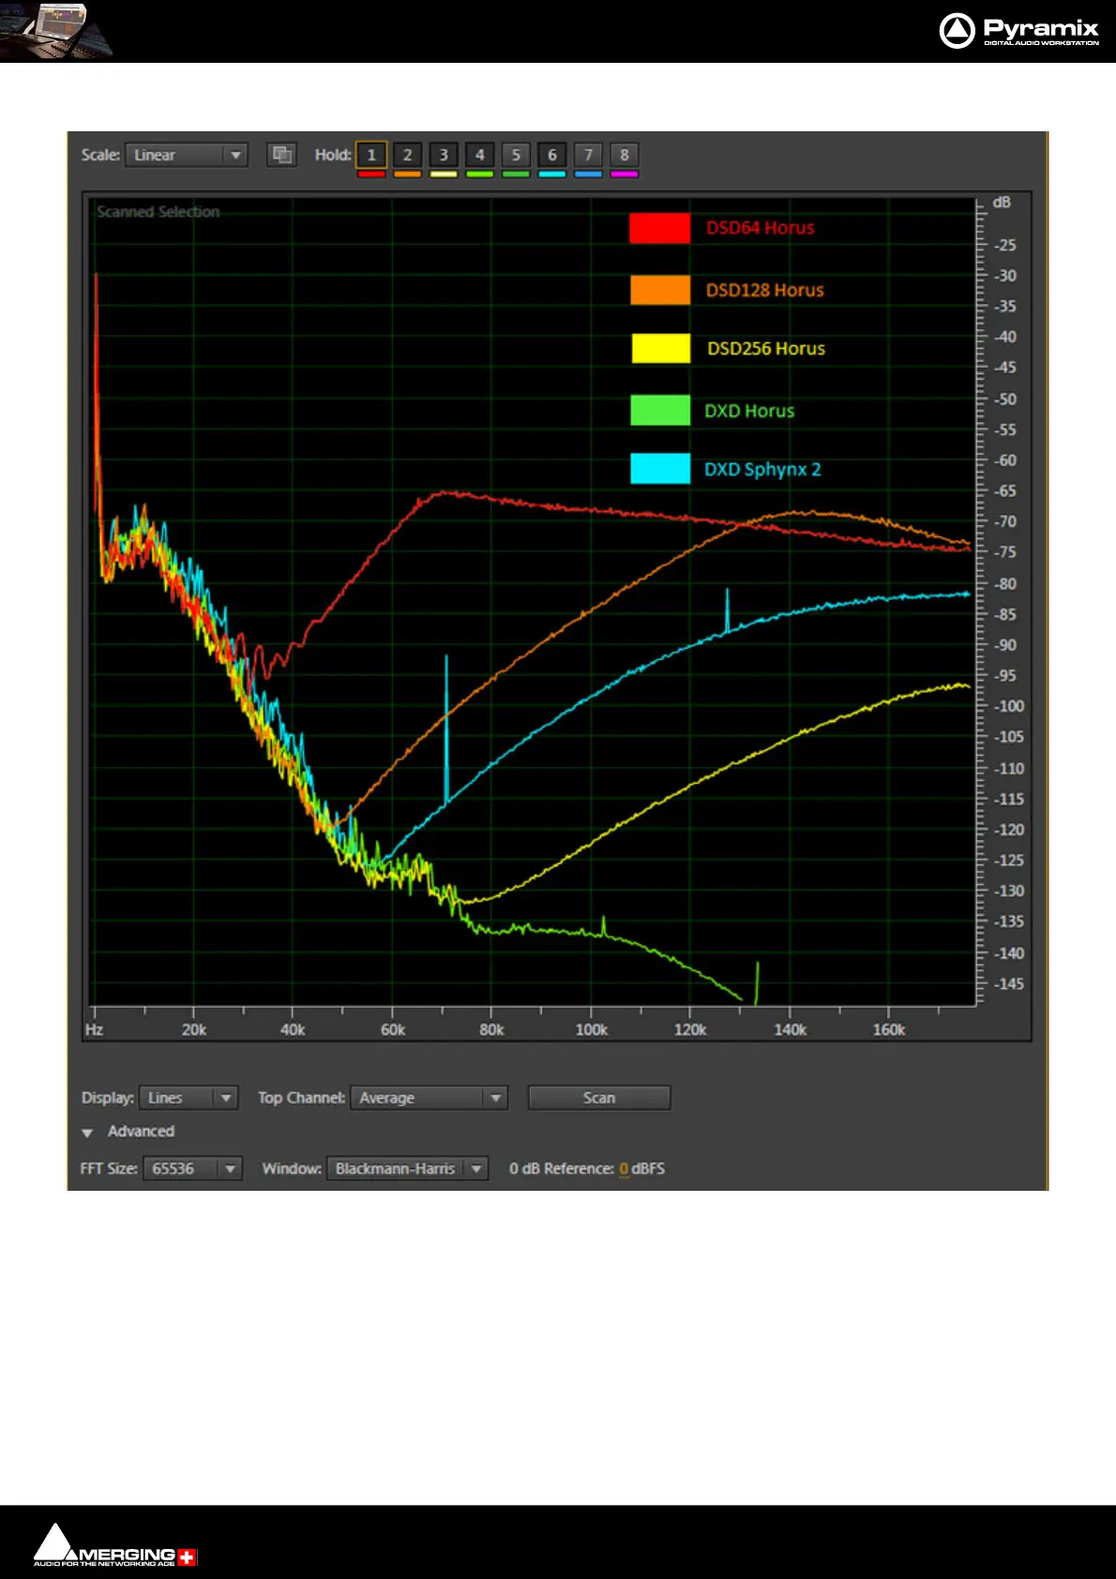Toggle Hold slot 2
This screenshot has width=1116, height=1579.
(x=407, y=155)
